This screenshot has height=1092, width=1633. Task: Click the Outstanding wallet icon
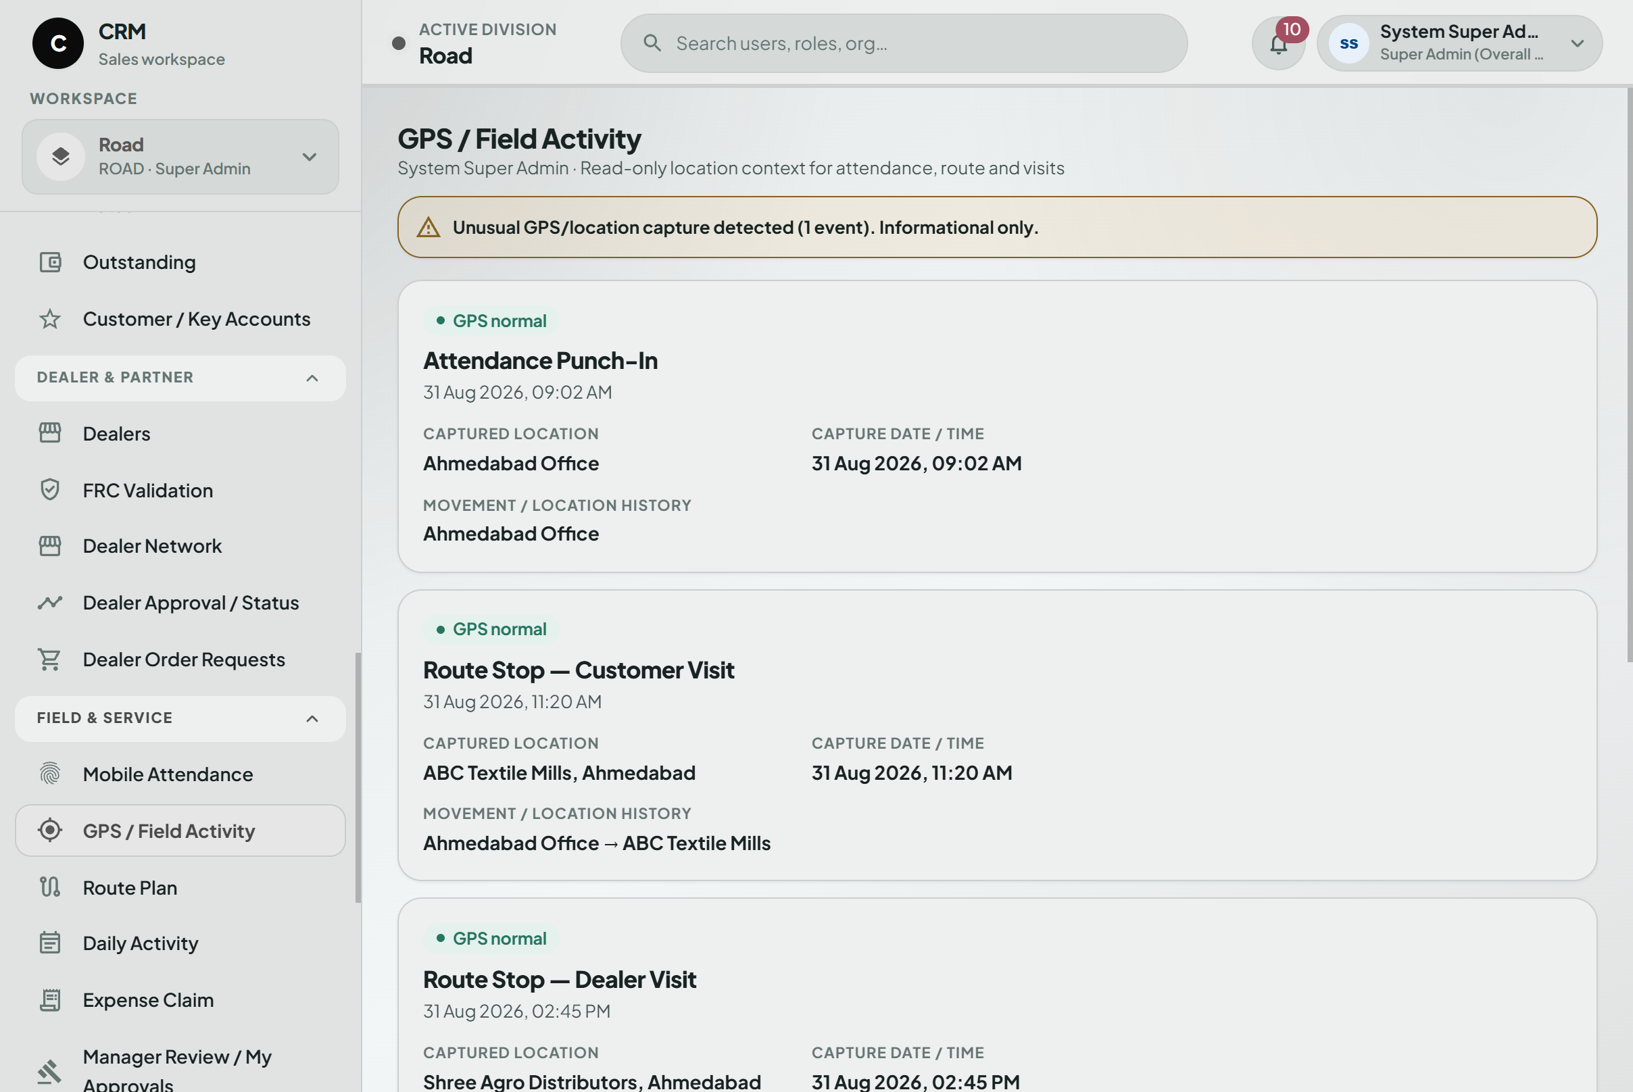[x=50, y=263]
